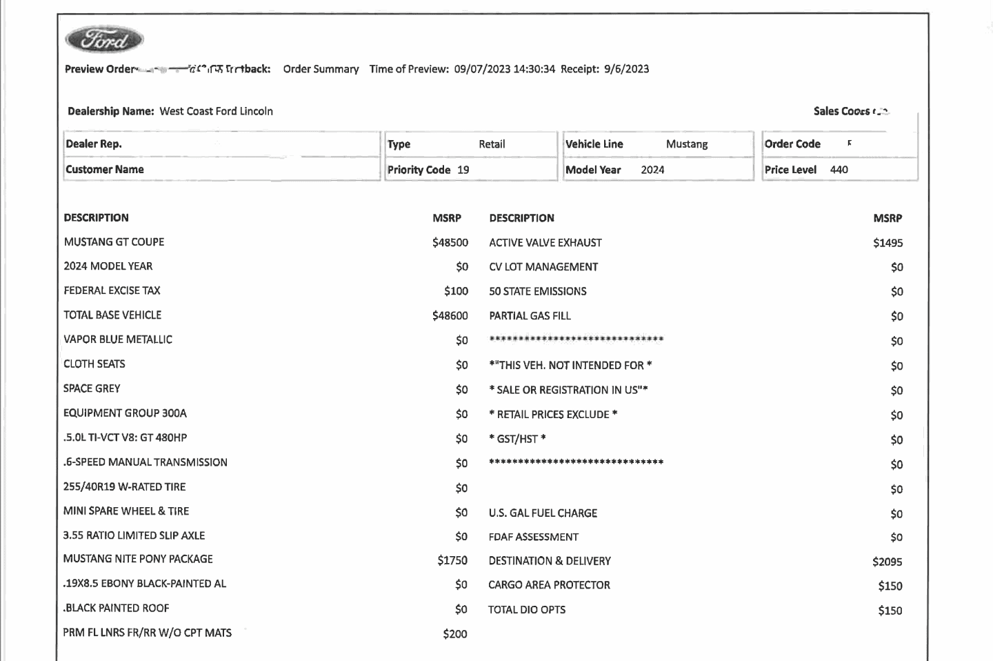This screenshot has width=993, height=661.
Task: Select 'PRM FL LNRS FR/RR W/O CPT MATS' line
Action: [147, 633]
